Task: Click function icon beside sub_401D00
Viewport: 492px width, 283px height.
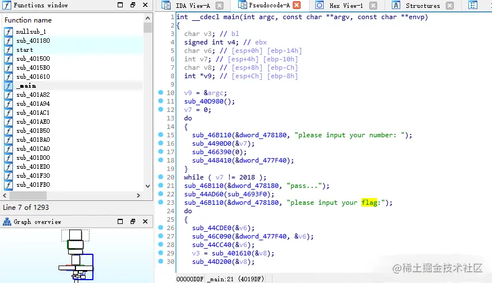Action: (x=8, y=158)
